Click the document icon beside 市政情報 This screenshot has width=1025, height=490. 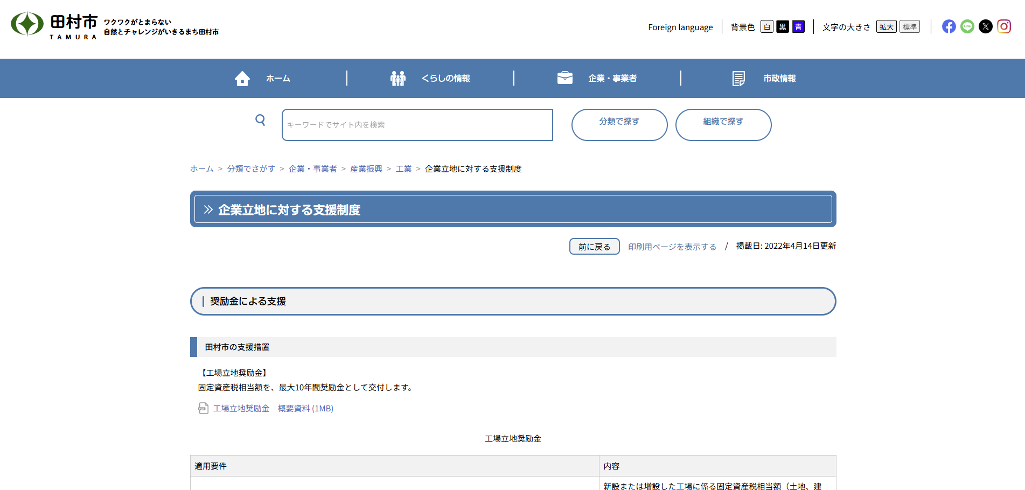[738, 79]
